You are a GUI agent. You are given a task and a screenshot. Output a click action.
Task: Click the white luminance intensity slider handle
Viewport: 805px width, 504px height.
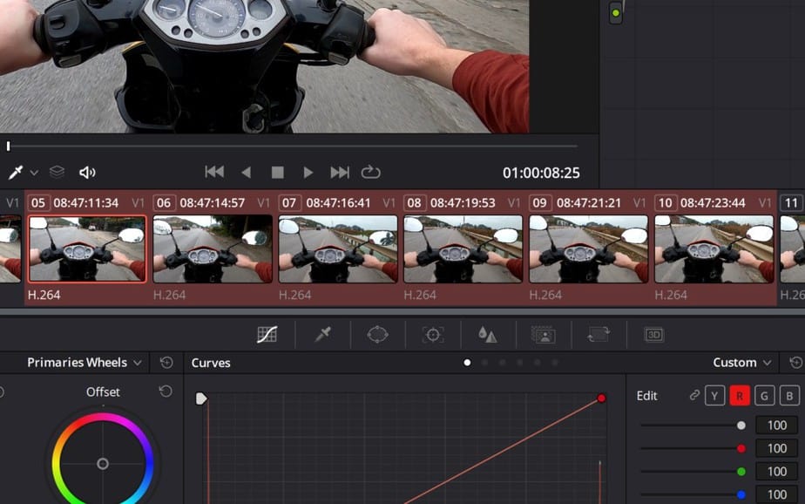(x=741, y=426)
